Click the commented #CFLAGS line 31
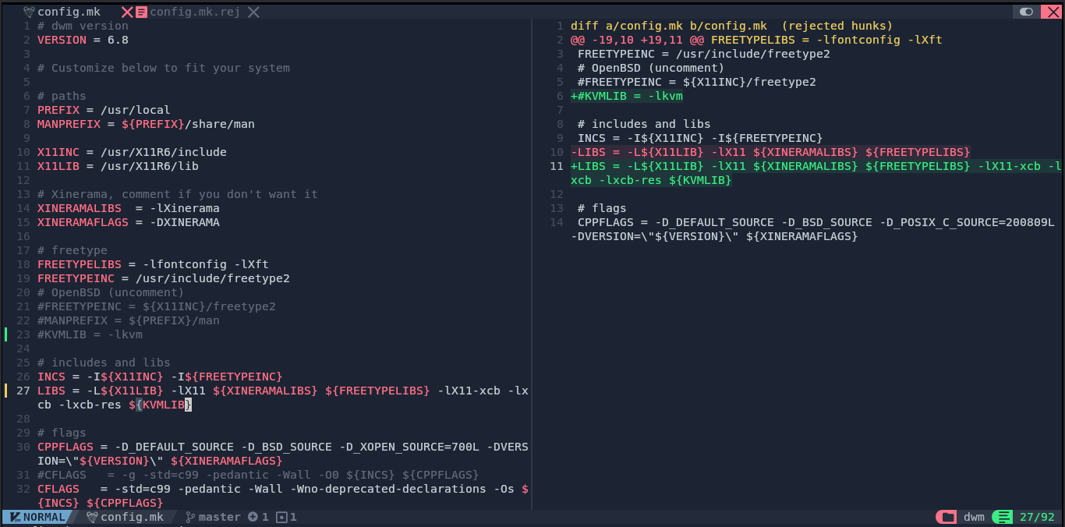1065x527 pixels. click(258, 475)
